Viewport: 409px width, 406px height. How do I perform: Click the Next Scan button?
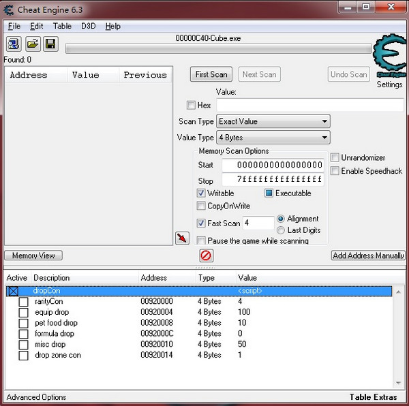coord(260,74)
